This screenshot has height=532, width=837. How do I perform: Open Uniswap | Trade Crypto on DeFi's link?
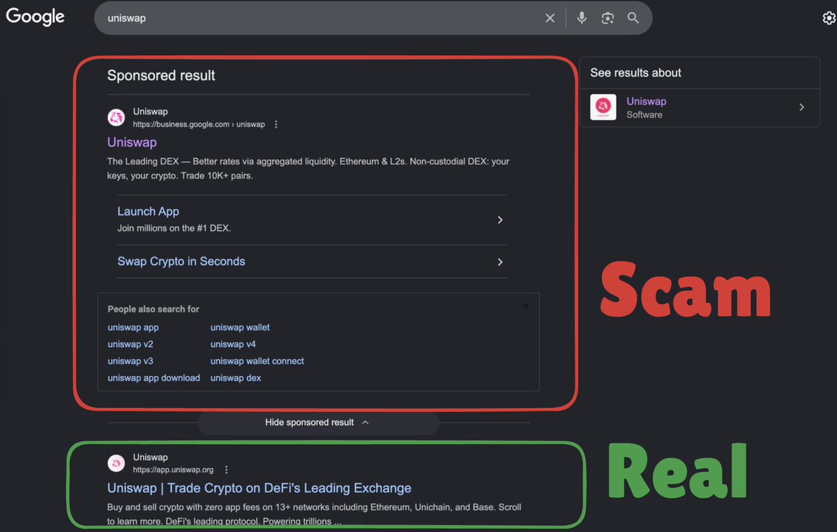coord(259,488)
